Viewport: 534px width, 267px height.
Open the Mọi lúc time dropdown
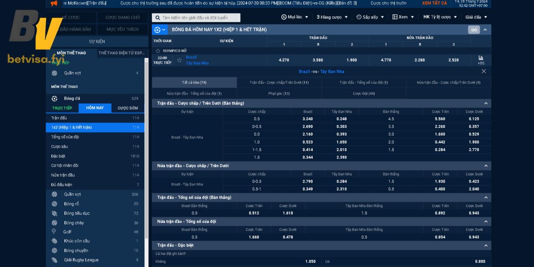pyautogui.click(x=295, y=17)
